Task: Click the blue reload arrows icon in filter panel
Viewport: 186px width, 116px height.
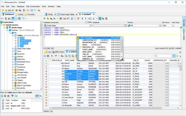Action: point(16,96)
